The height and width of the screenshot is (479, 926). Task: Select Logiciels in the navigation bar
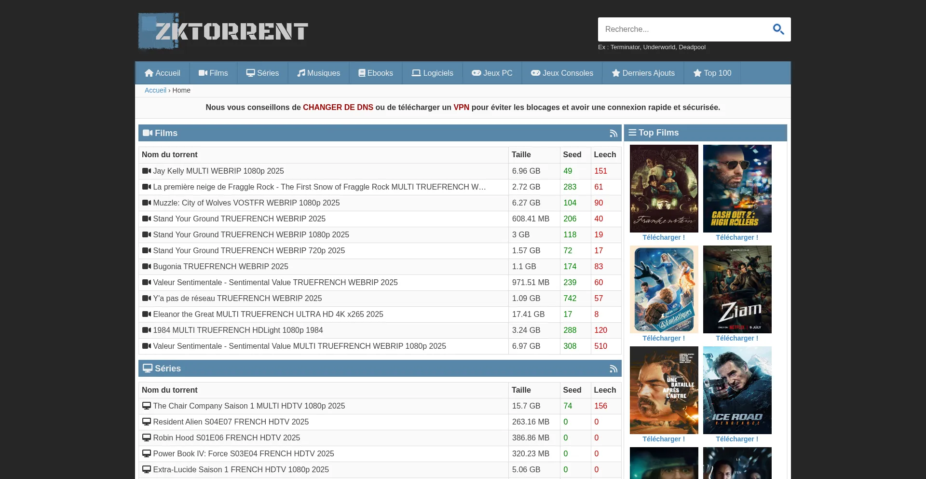click(433, 73)
